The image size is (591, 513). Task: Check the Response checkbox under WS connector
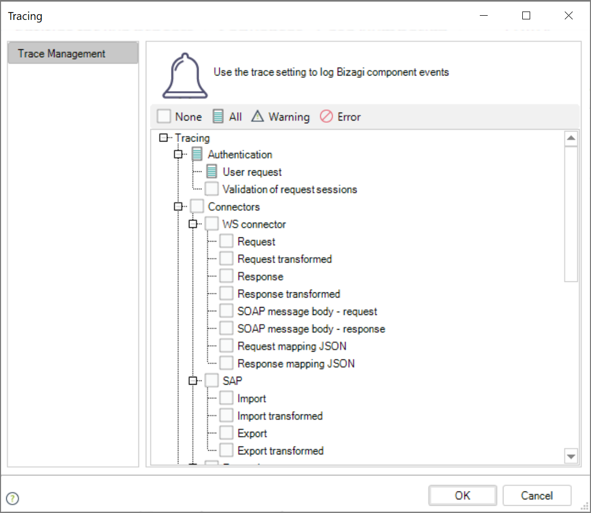[226, 276]
